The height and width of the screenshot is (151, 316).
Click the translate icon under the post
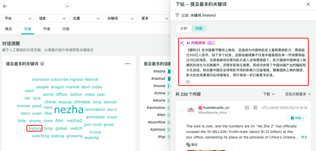pyautogui.click(x=188, y=145)
